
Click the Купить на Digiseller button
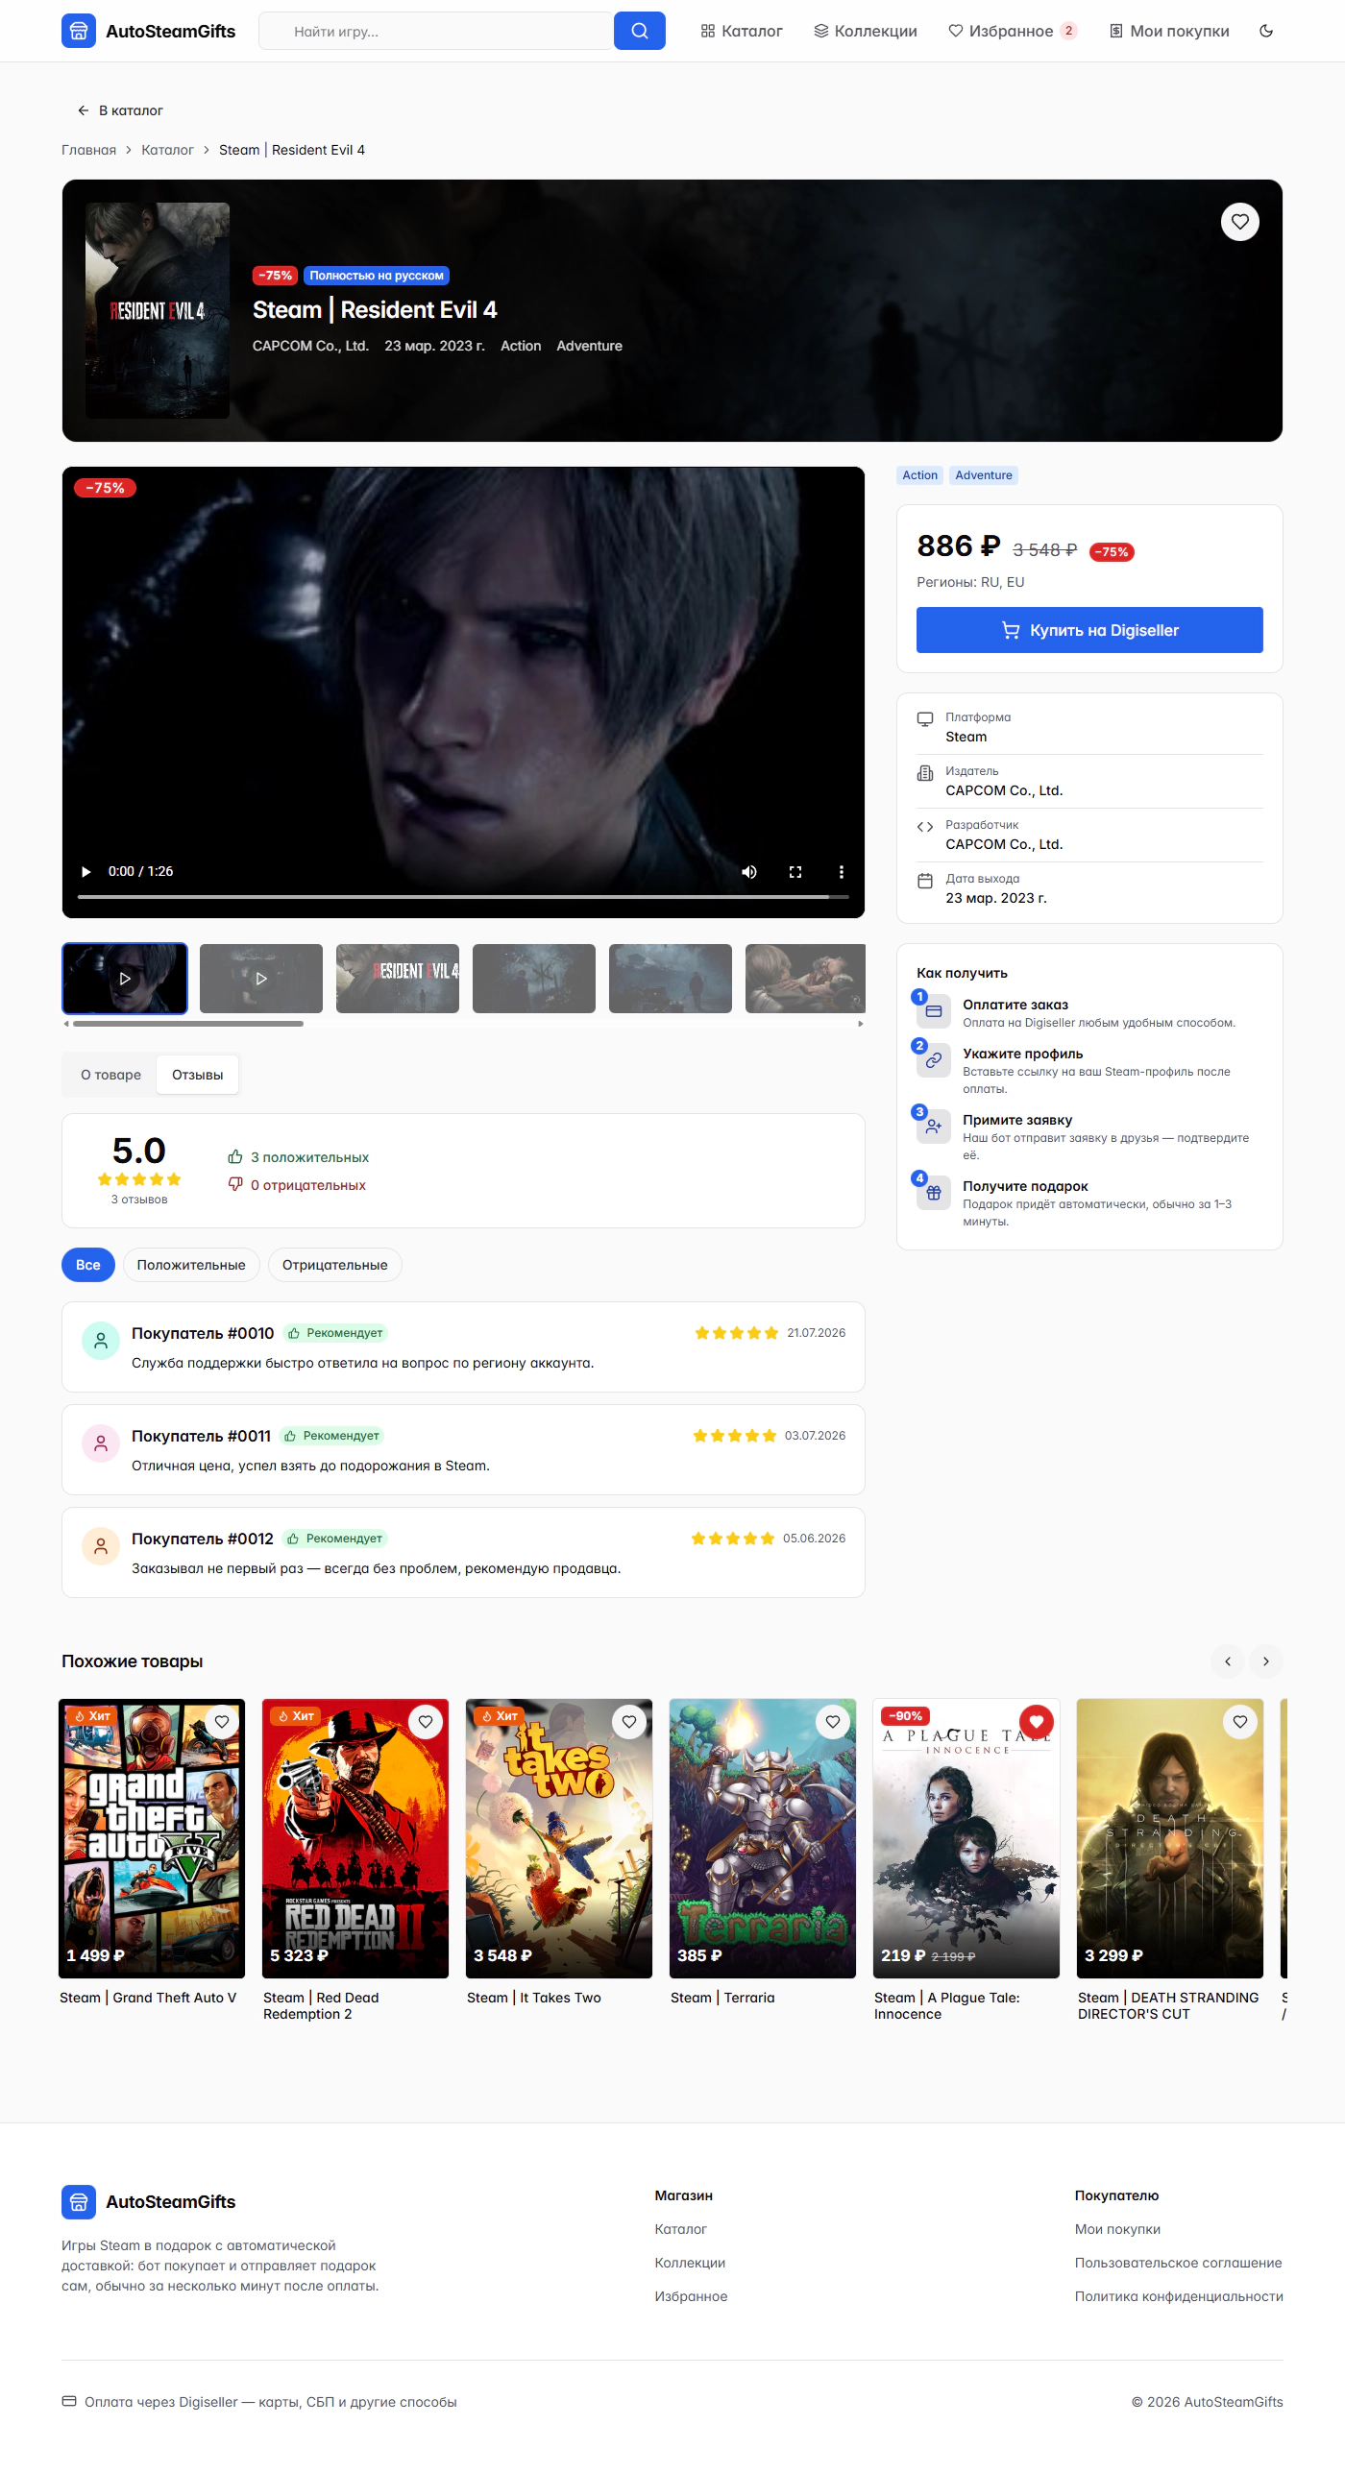pos(1089,630)
